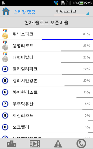The image size is (93, 149).
Task: Select 무주덕유산 from the ranking list
Action: 47,104
